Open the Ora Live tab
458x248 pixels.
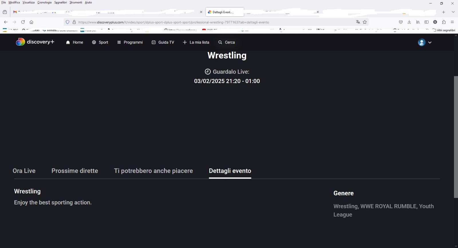(x=24, y=171)
